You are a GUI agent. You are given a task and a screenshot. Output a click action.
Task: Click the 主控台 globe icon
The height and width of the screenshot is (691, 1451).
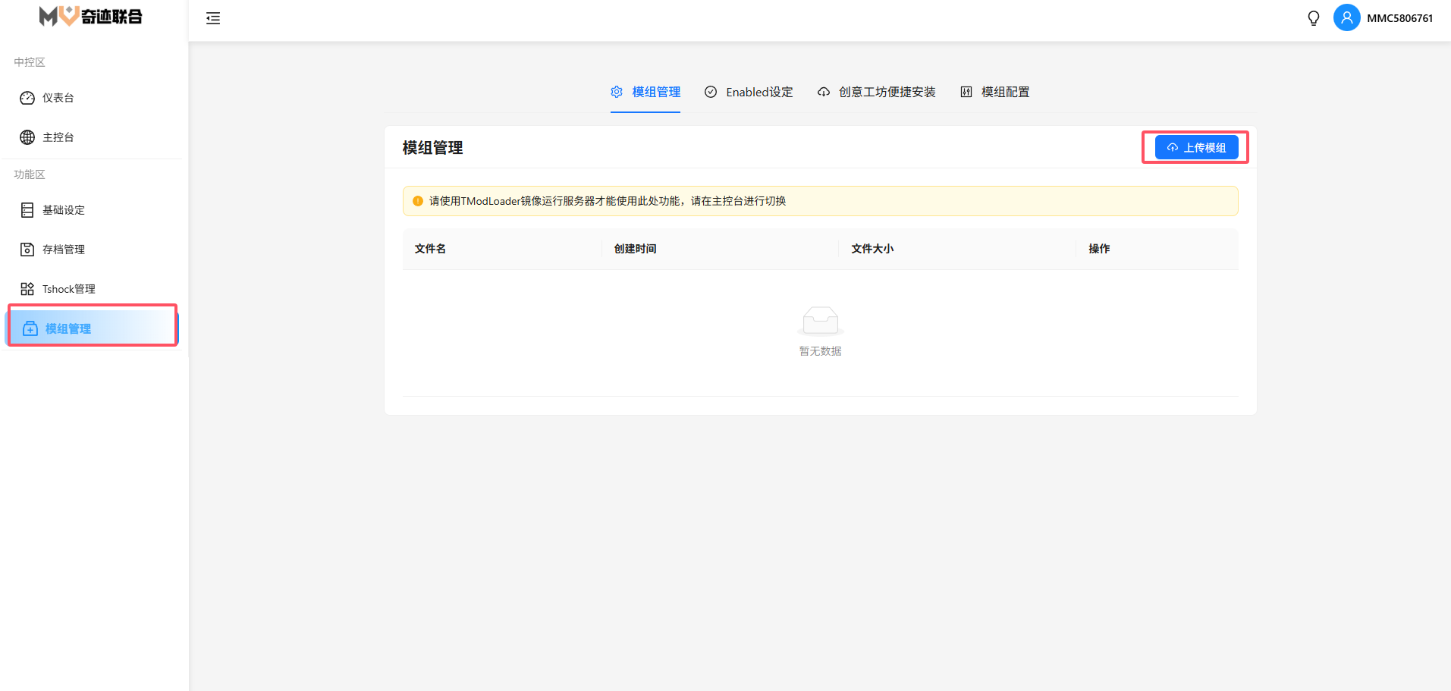coord(27,137)
